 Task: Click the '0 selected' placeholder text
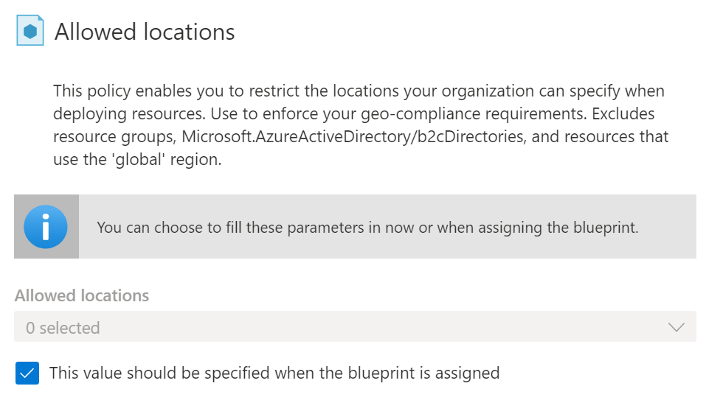click(63, 328)
